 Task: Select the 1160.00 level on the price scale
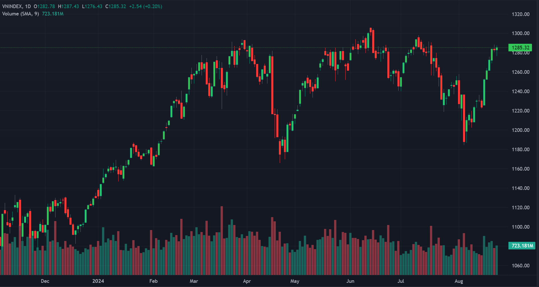point(521,169)
